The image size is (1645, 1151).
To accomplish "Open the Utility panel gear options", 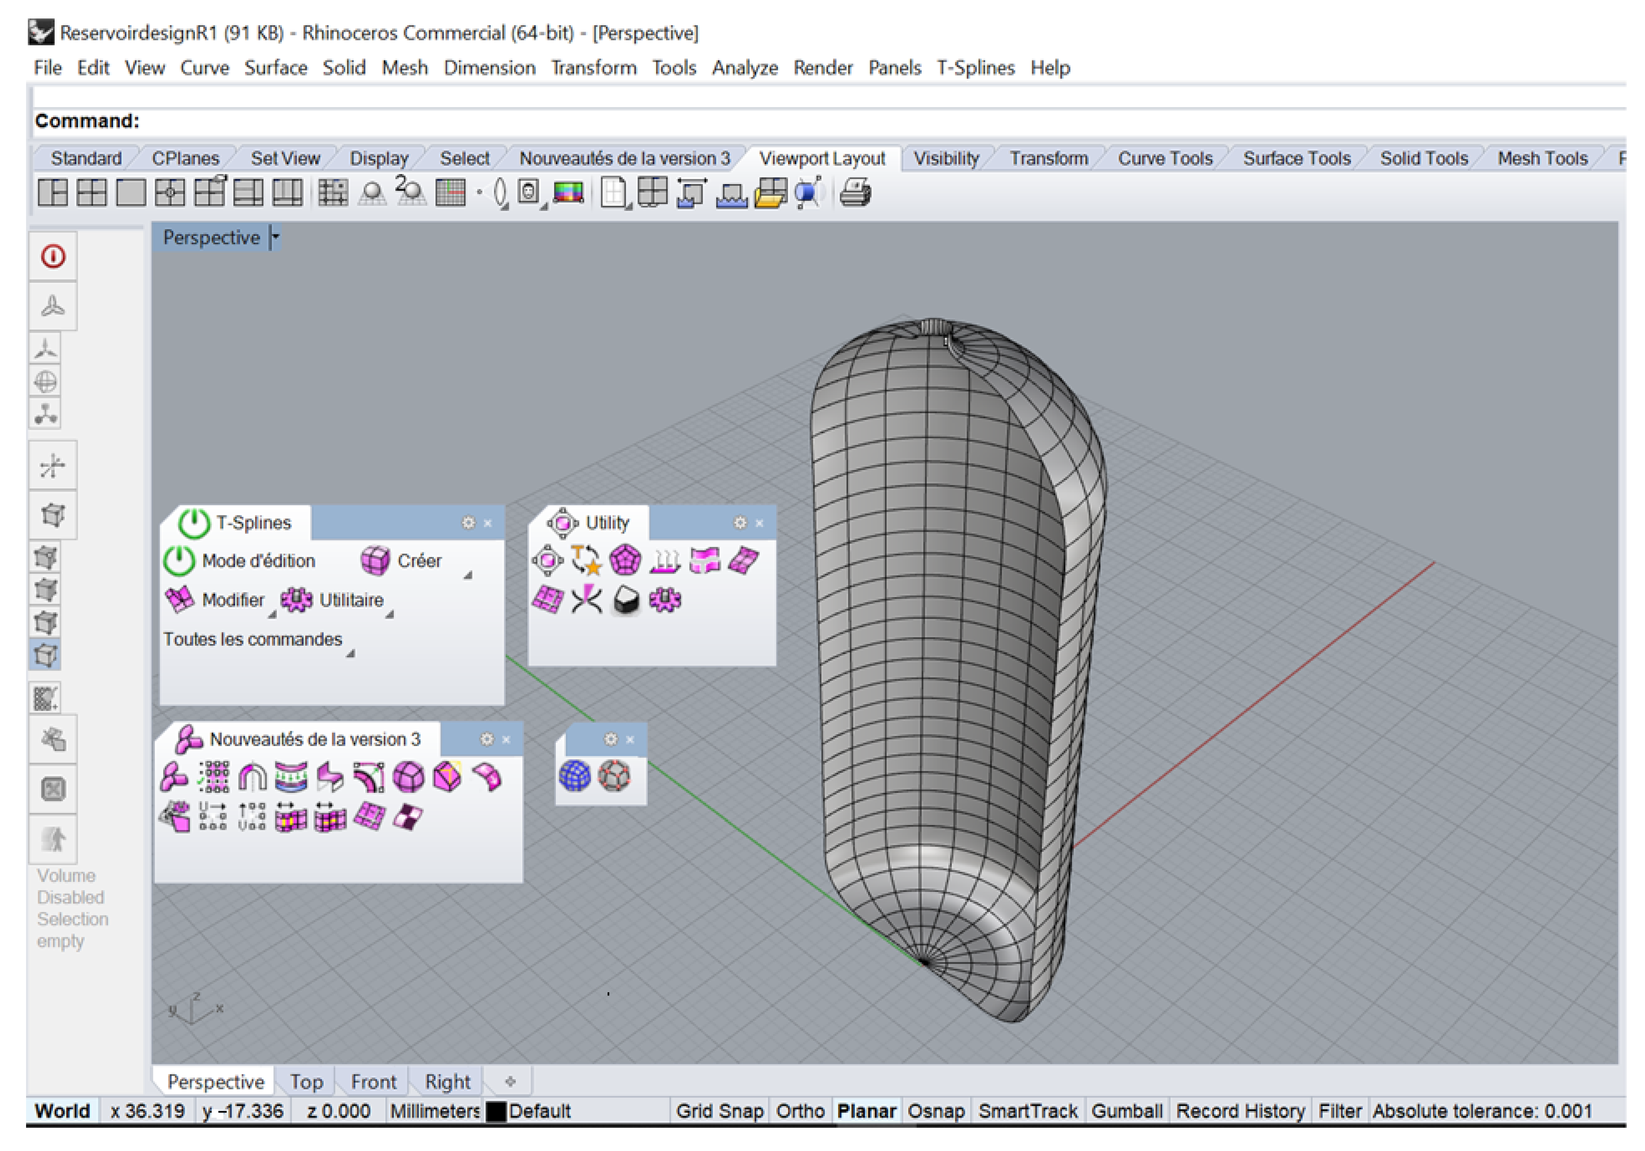I will tap(740, 523).
